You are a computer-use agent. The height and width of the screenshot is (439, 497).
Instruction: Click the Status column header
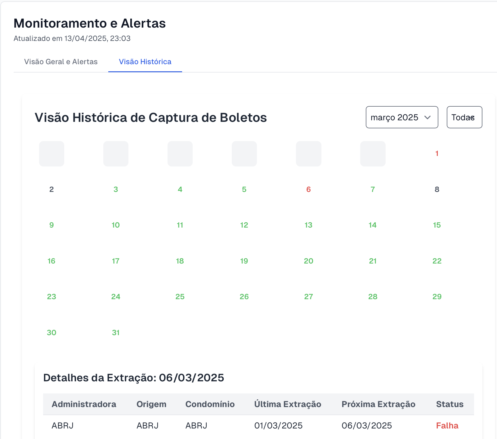(x=450, y=404)
